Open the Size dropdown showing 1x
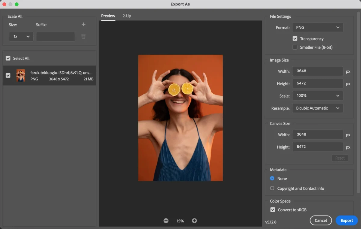 [21, 36]
